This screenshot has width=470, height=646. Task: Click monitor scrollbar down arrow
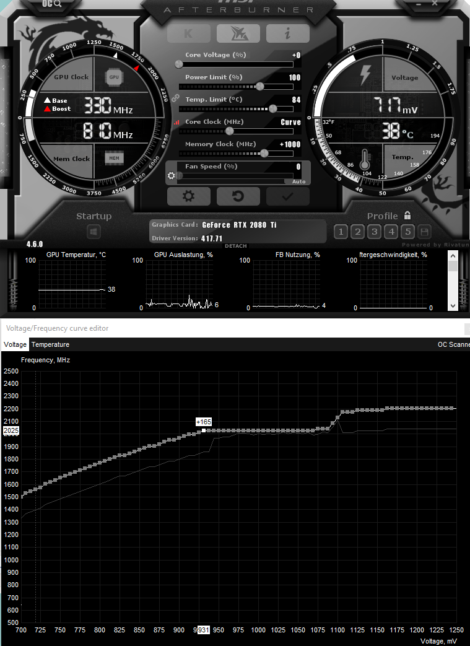pyautogui.click(x=453, y=306)
